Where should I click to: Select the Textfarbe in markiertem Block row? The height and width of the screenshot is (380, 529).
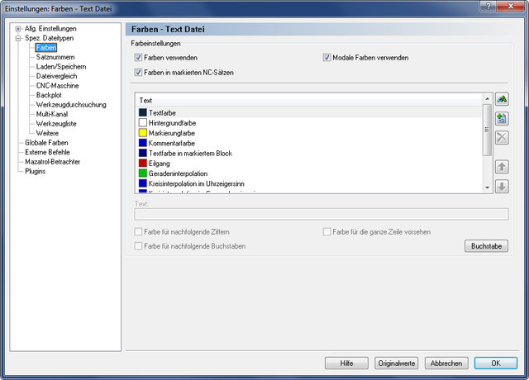(309, 153)
